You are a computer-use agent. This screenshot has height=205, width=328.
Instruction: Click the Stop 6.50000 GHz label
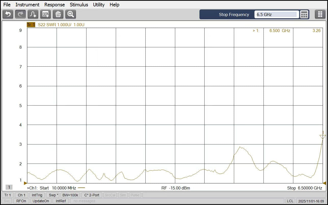305,188
